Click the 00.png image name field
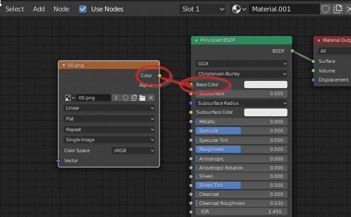The height and width of the screenshot is (217, 351). 94,98
